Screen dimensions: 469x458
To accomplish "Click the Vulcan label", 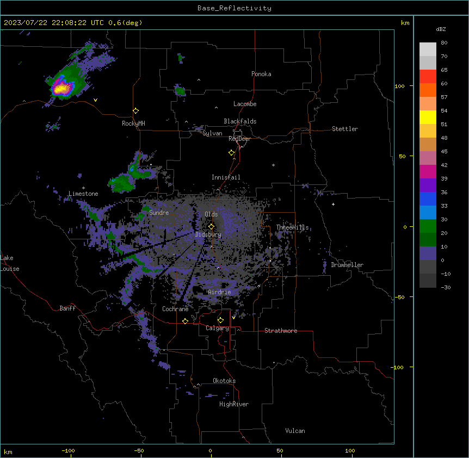I will point(295,431).
